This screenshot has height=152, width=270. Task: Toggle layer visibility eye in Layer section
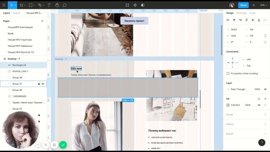(x=265, y=89)
